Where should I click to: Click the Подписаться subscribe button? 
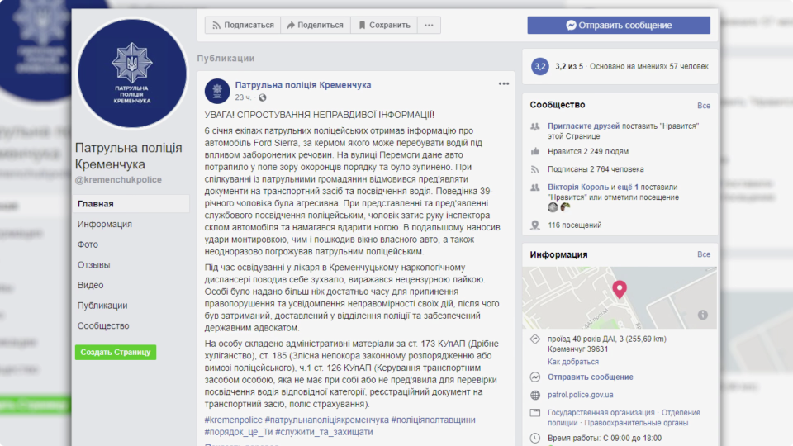[x=243, y=25]
